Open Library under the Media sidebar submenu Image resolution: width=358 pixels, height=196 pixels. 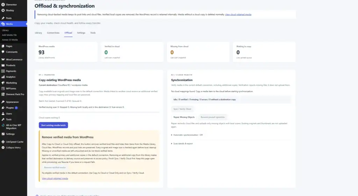[5, 30]
